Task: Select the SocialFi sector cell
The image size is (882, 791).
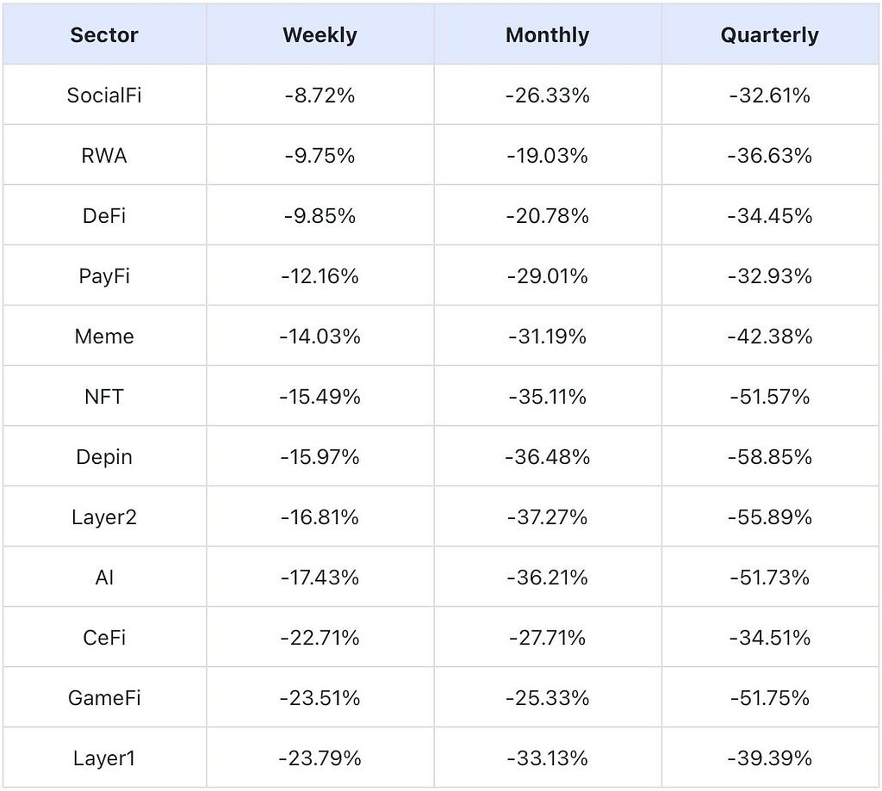Action: pos(104,95)
